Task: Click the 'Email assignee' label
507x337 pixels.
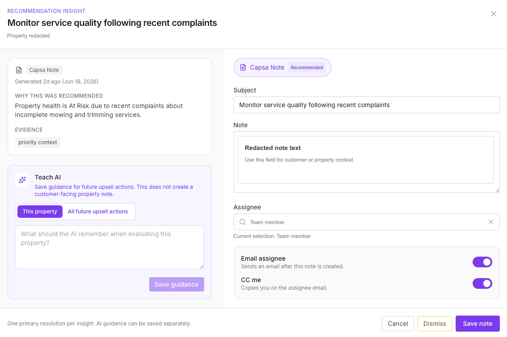Action: 263,258
